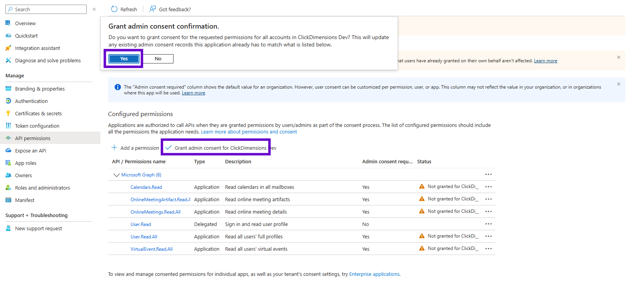Click the Overview sidebar icon
This screenshot has height=284, width=628.
[x=8, y=23]
